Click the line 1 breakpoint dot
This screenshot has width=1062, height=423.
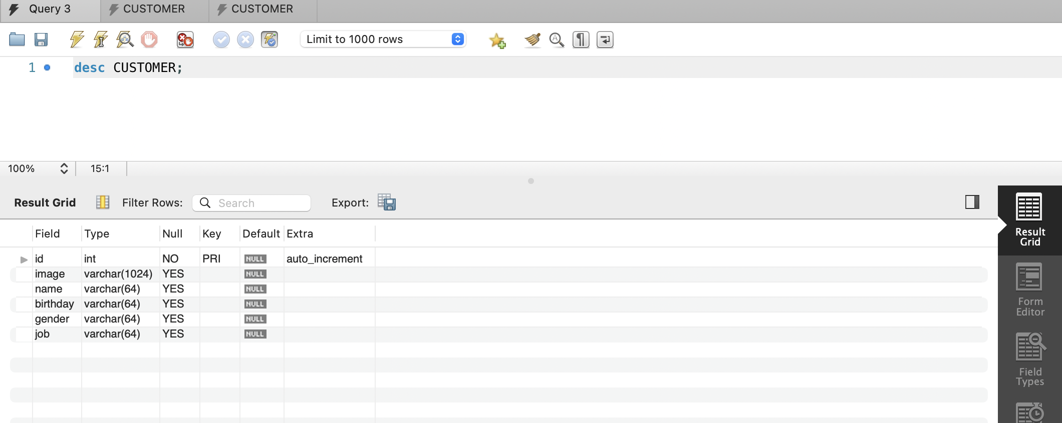47,67
